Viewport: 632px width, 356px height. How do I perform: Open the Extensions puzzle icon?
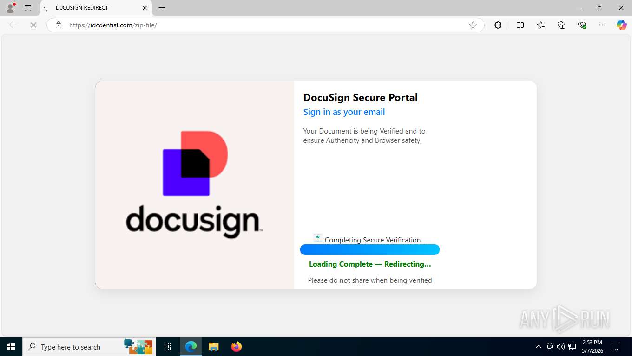(x=498, y=25)
